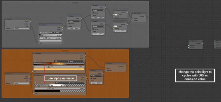Collapse the Multiply node with Value 5.000
Screen dimensions: 221x102
(90, 71)
